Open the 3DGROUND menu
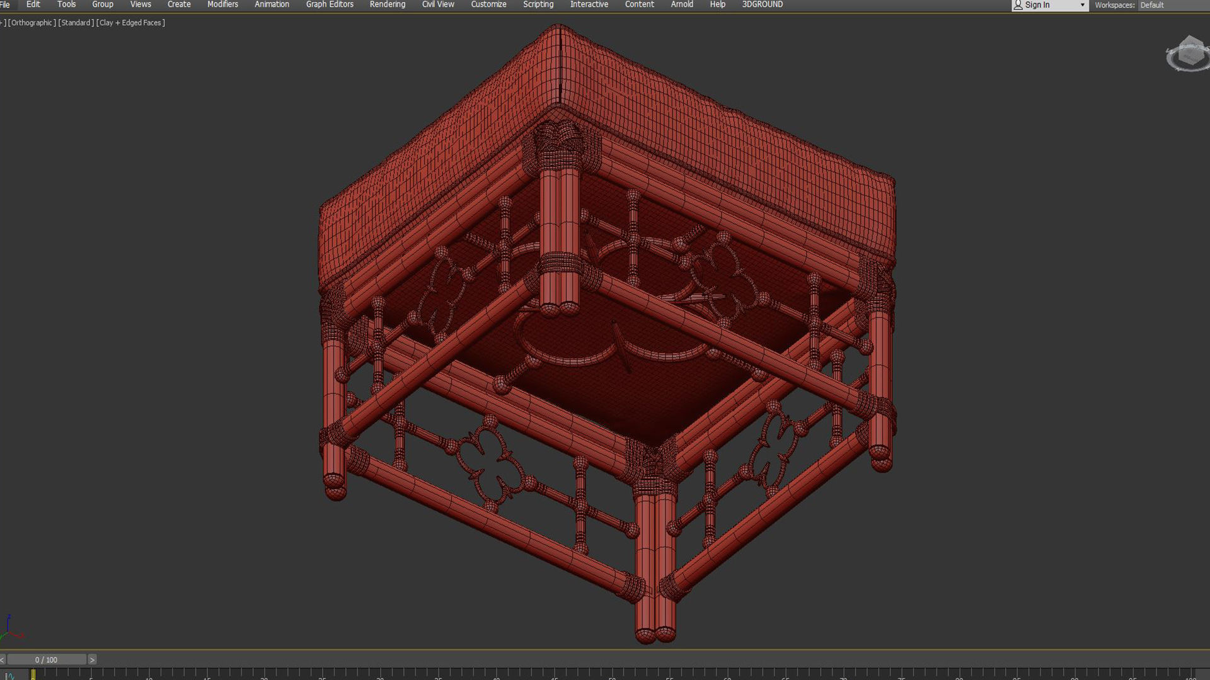This screenshot has height=680, width=1210. [762, 4]
